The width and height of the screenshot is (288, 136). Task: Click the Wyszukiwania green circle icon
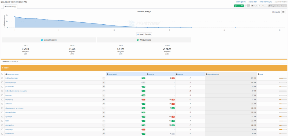[138, 40]
